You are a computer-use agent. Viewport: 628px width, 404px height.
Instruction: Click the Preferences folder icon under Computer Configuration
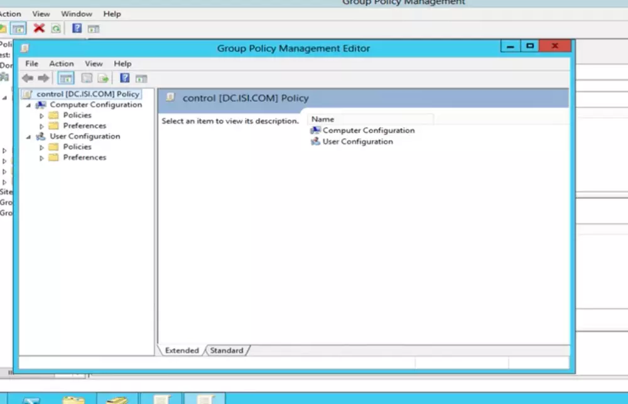click(x=53, y=125)
